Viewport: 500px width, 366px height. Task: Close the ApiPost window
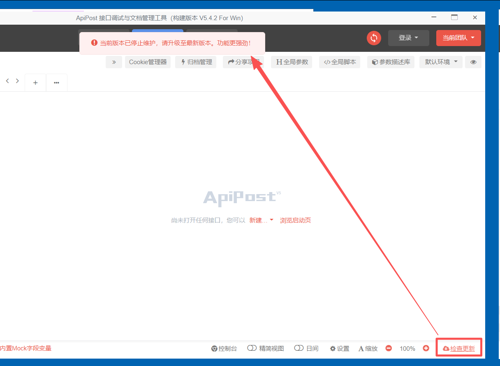coord(475,18)
